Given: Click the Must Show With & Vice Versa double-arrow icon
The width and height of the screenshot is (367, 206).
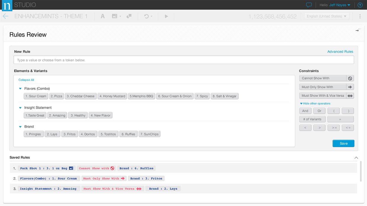Looking at the screenshot, I should click(x=350, y=96).
